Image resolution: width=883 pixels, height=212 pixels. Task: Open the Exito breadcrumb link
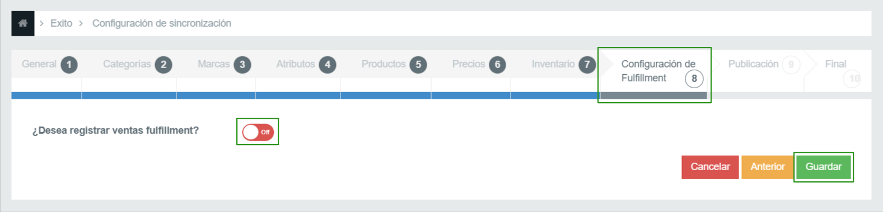[x=61, y=23]
